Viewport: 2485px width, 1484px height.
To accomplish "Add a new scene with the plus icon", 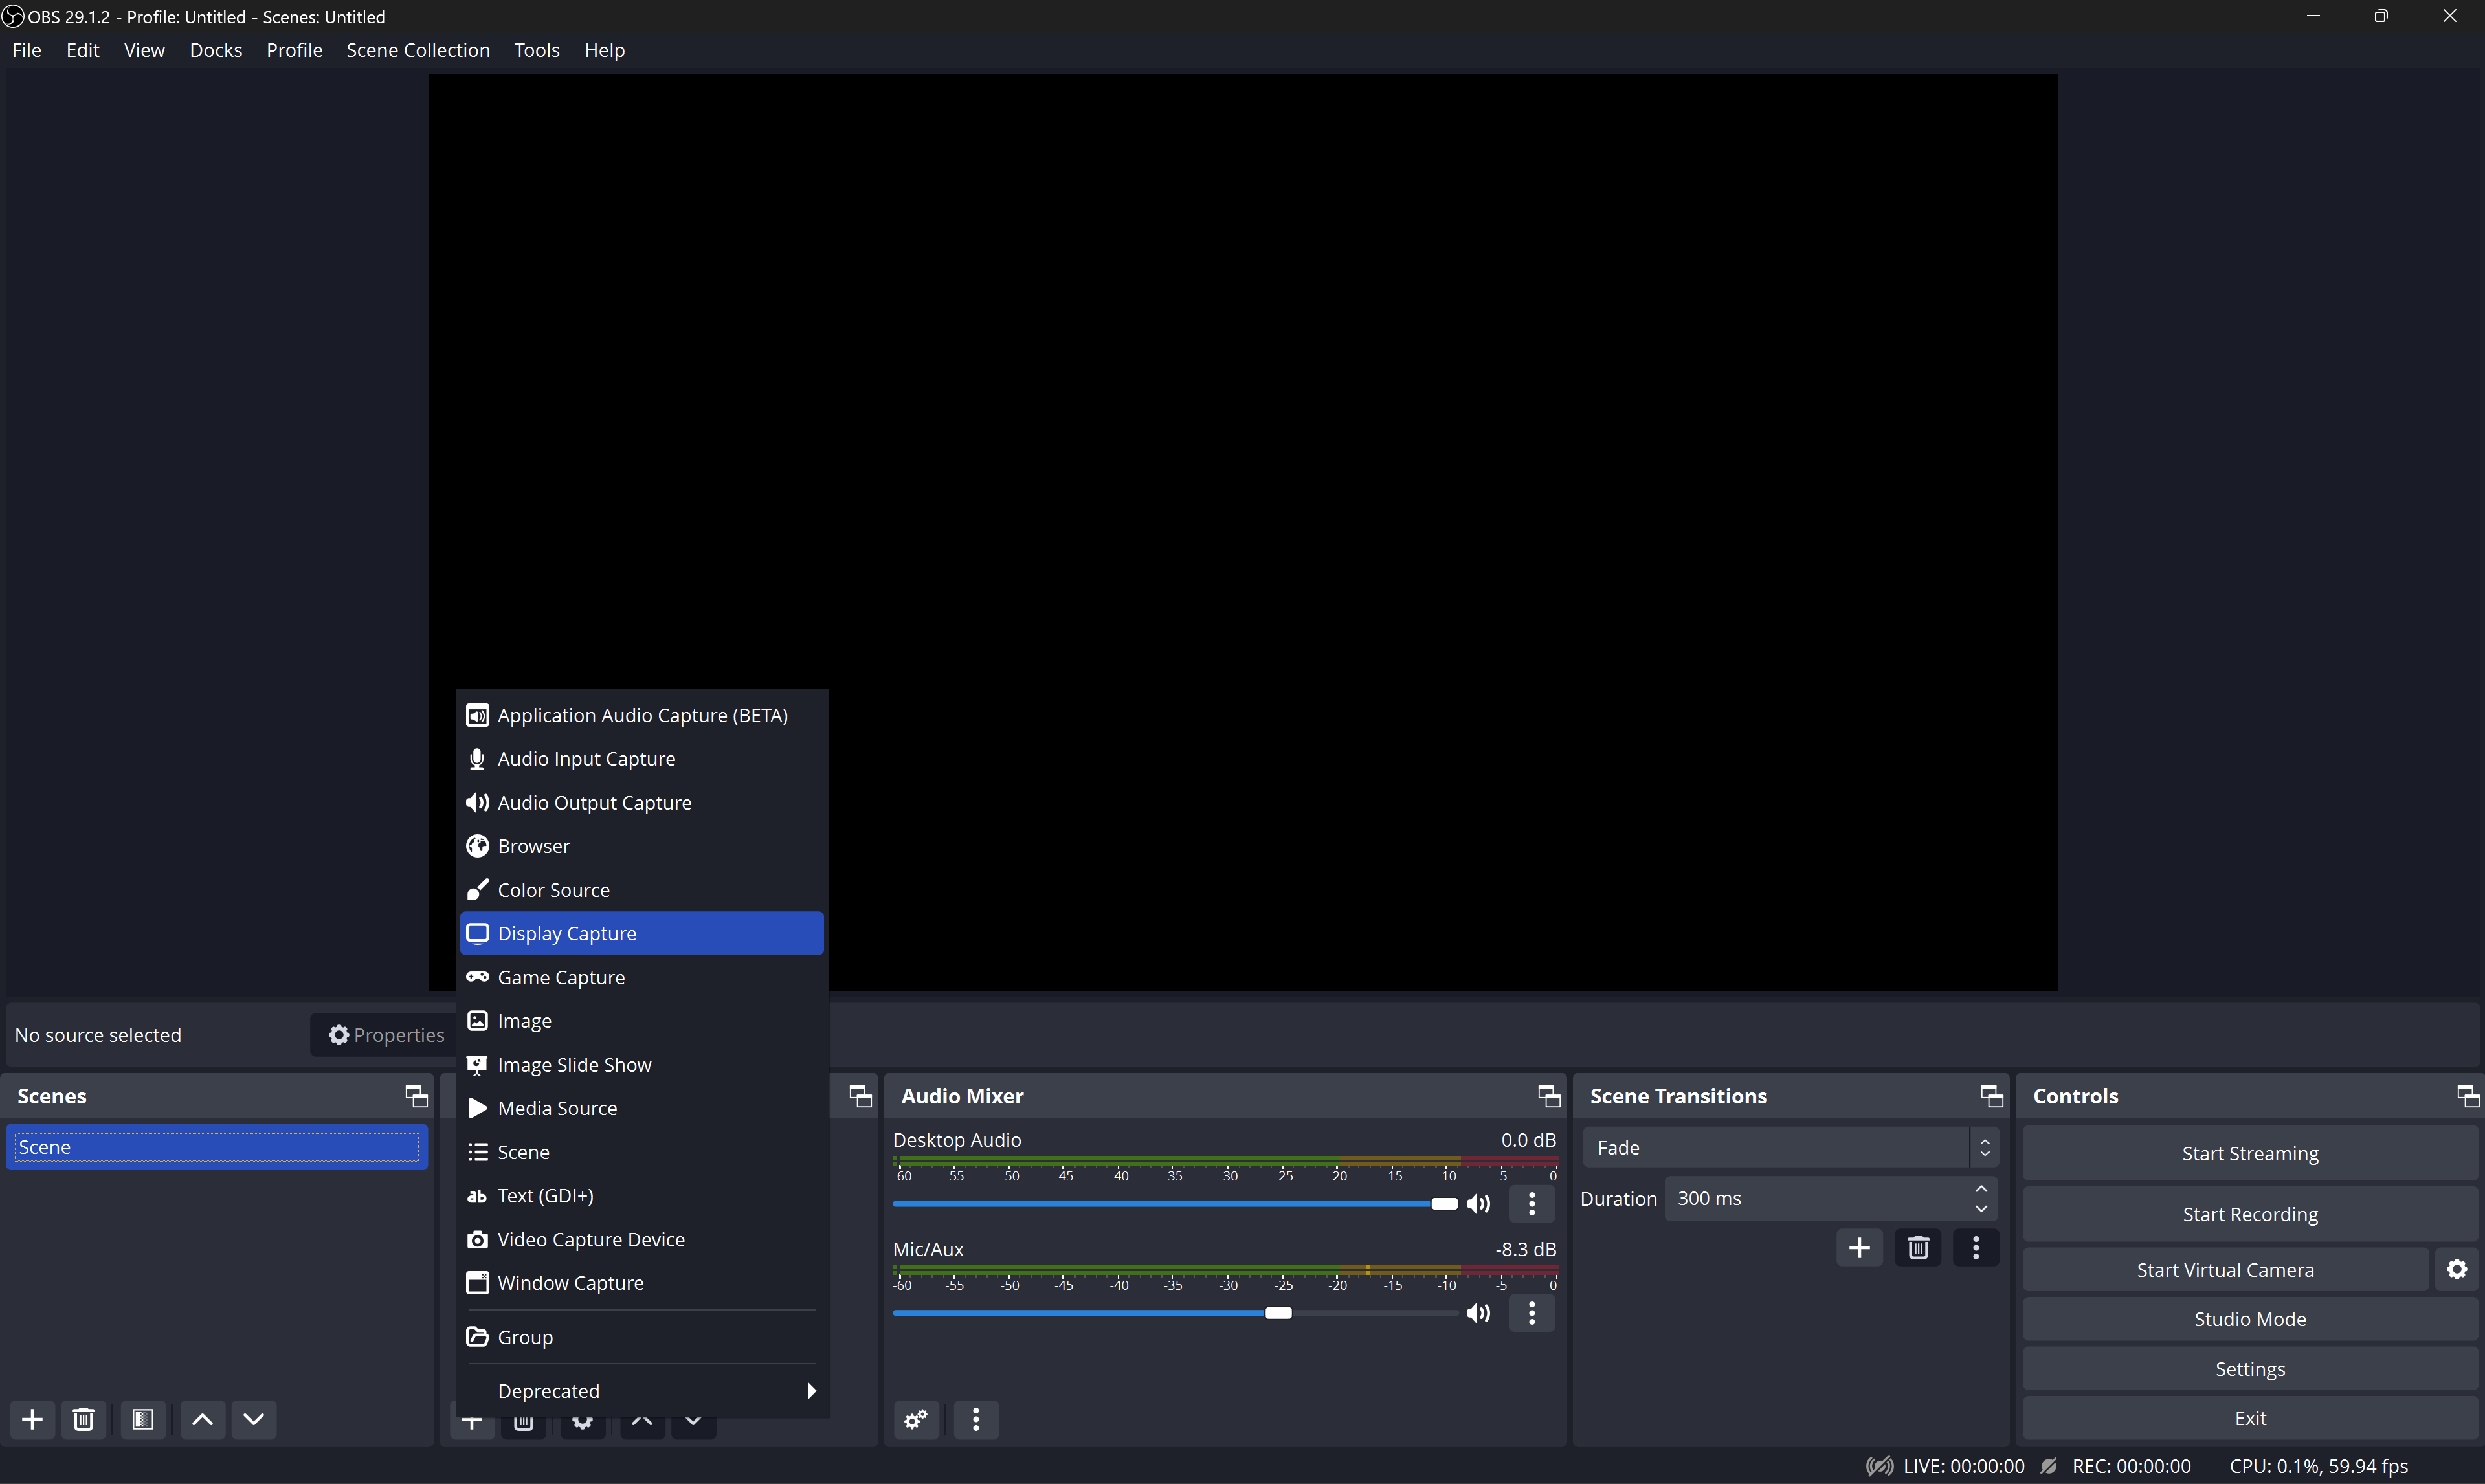I will pos(31,1419).
